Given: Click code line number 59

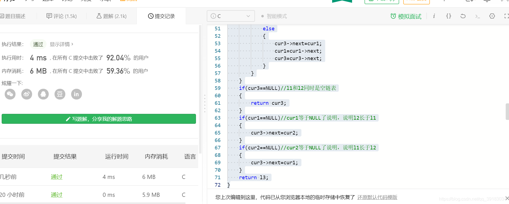Looking at the screenshot, I should click(218, 88).
